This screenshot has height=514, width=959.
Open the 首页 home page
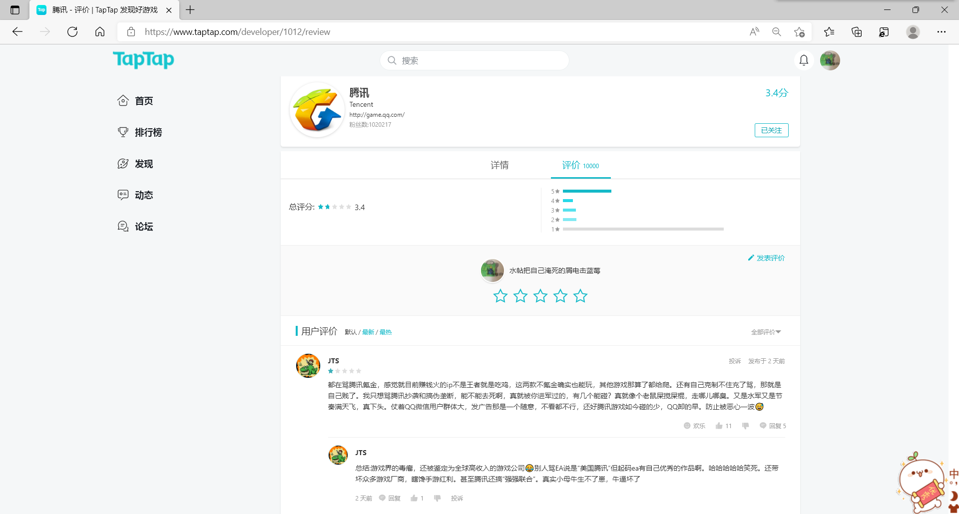135,101
